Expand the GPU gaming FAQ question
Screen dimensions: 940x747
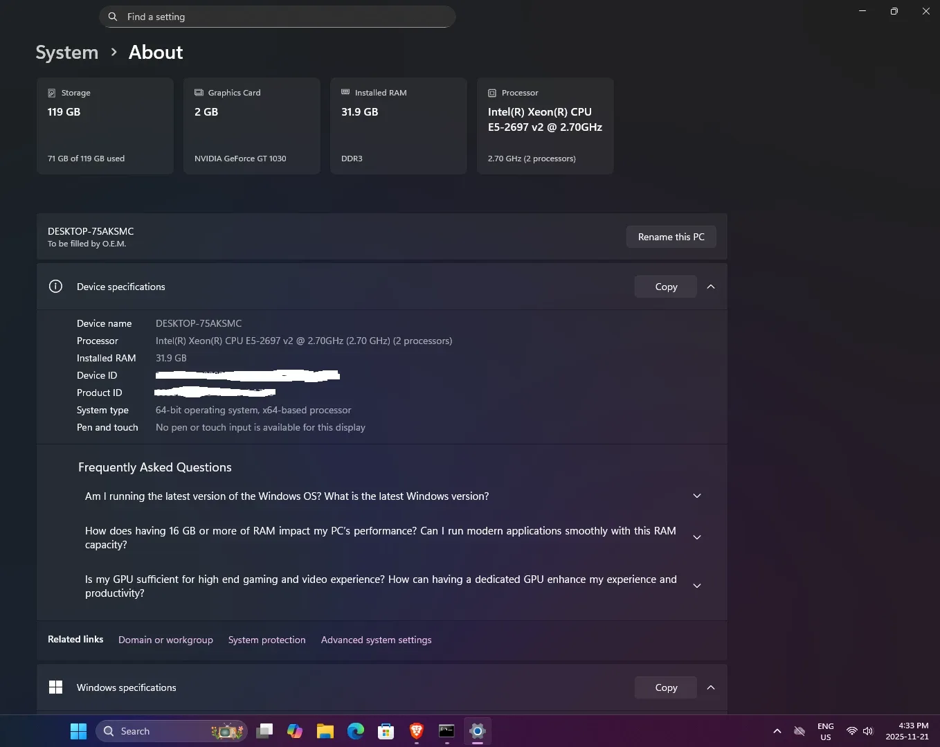coord(696,586)
